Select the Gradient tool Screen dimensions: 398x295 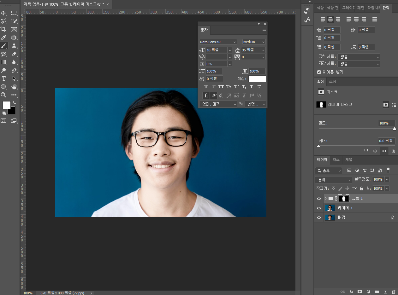click(x=4, y=62)
